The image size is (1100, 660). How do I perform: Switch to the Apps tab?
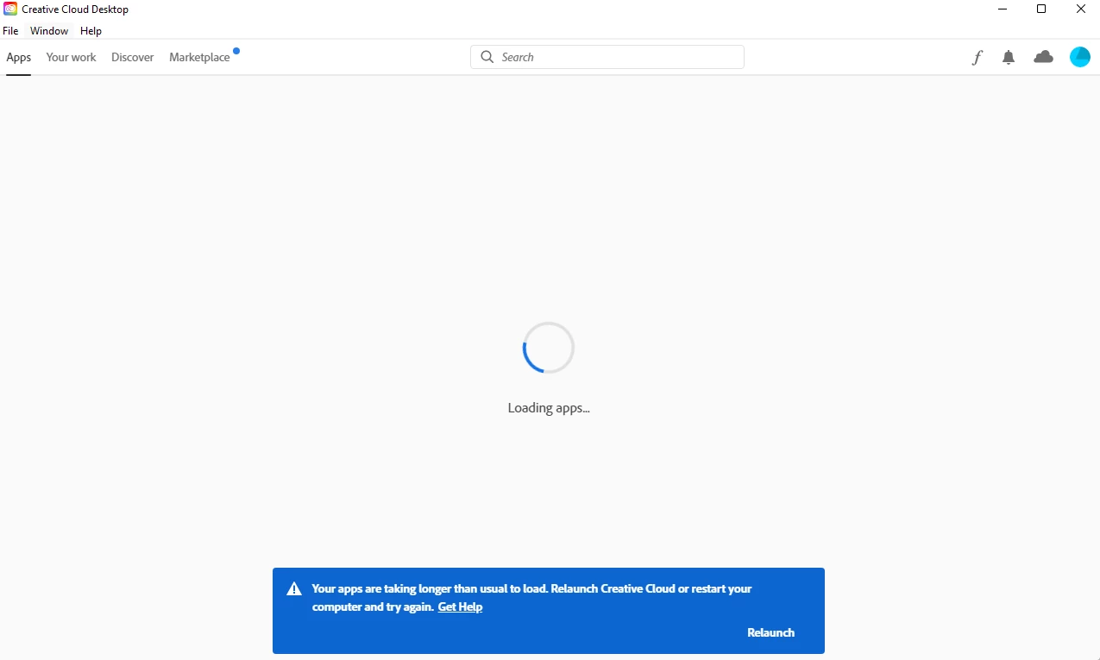click(18, 58)
